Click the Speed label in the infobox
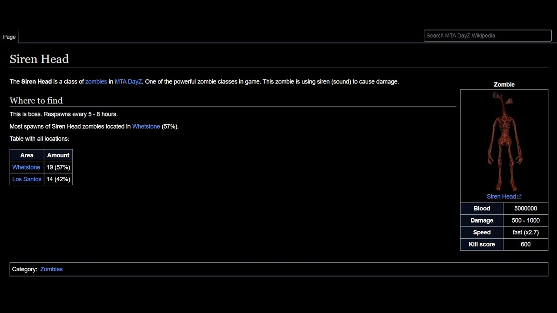Viewport: 557px width, 313px height. 482,233
